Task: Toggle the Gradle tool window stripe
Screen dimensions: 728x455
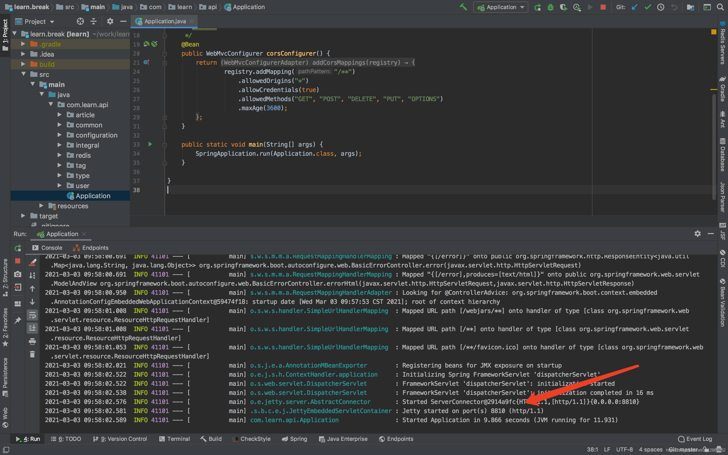Action: pos(723,89)
